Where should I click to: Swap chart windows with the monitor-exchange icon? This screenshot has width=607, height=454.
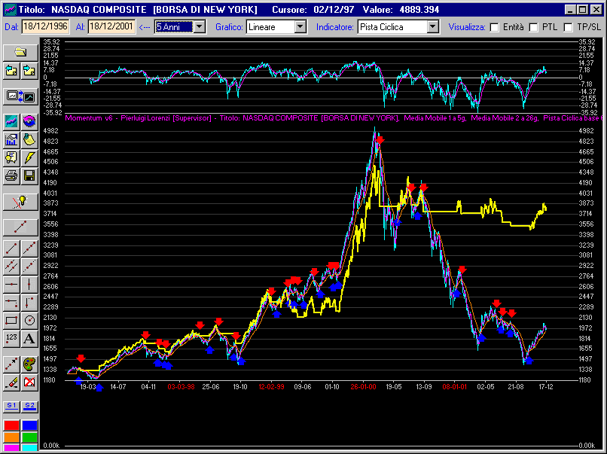point(20,96)
